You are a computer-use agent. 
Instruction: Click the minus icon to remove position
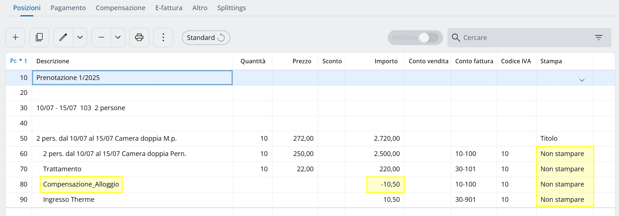point(101,37)
